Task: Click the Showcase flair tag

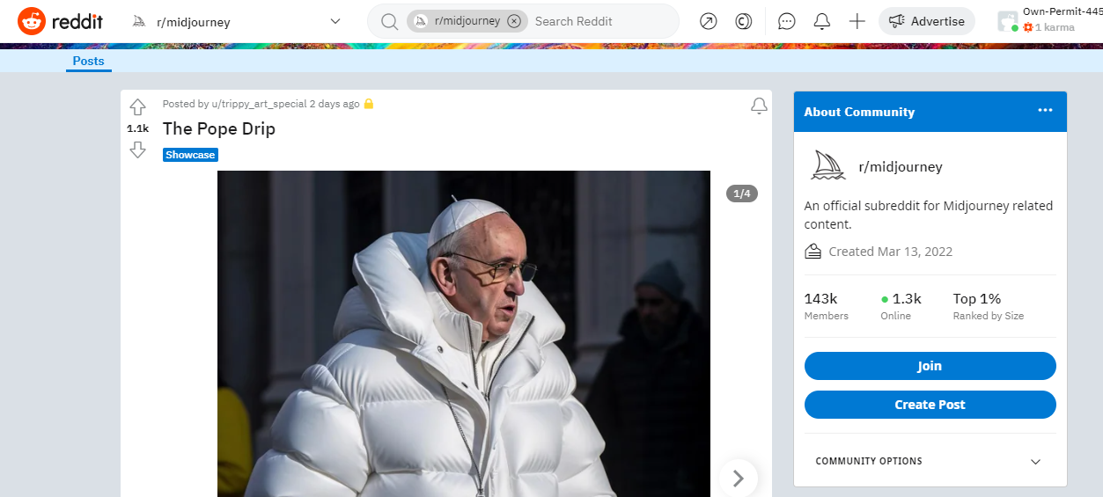Action: click(x=190, y=155)
